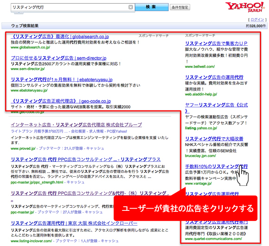The width and height of the screenshot is (269, 246).
Task: Open the ヤフーリスティング広告《公式》 ad
Action: coord(216,108)
